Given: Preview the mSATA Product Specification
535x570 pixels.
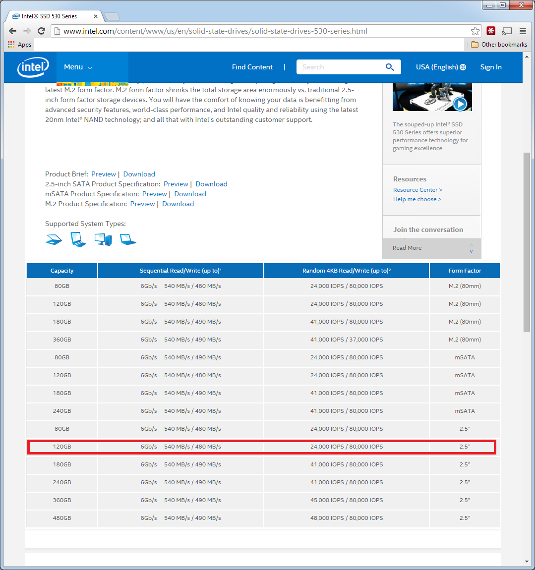Looking at the screenshot, I should coord(155,194).
